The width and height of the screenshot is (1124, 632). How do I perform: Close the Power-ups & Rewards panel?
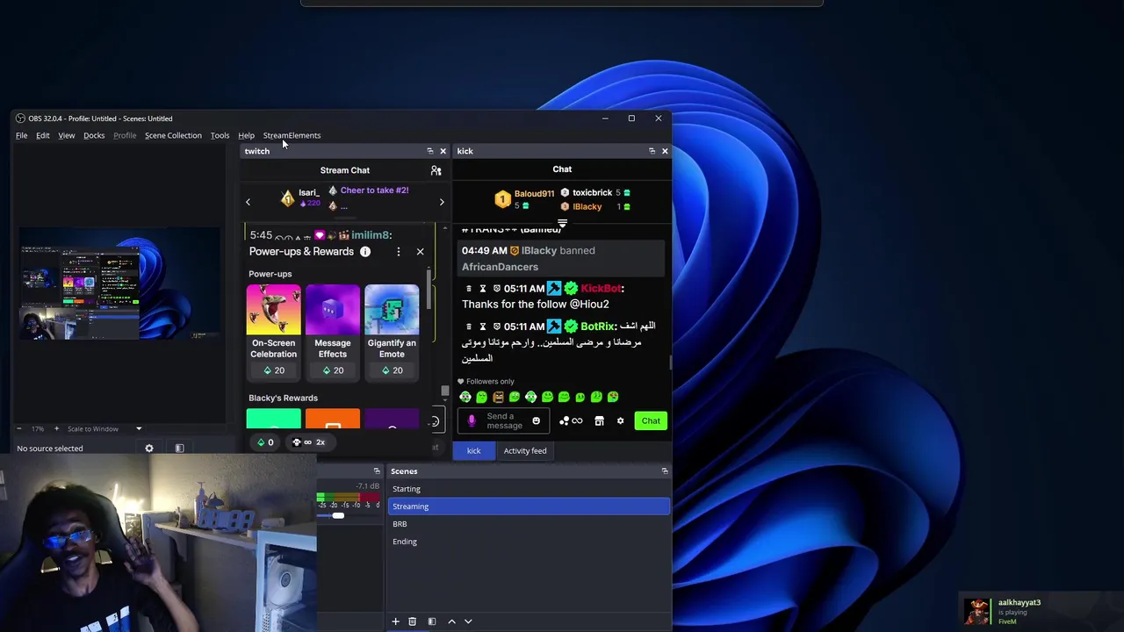[420, 252]
